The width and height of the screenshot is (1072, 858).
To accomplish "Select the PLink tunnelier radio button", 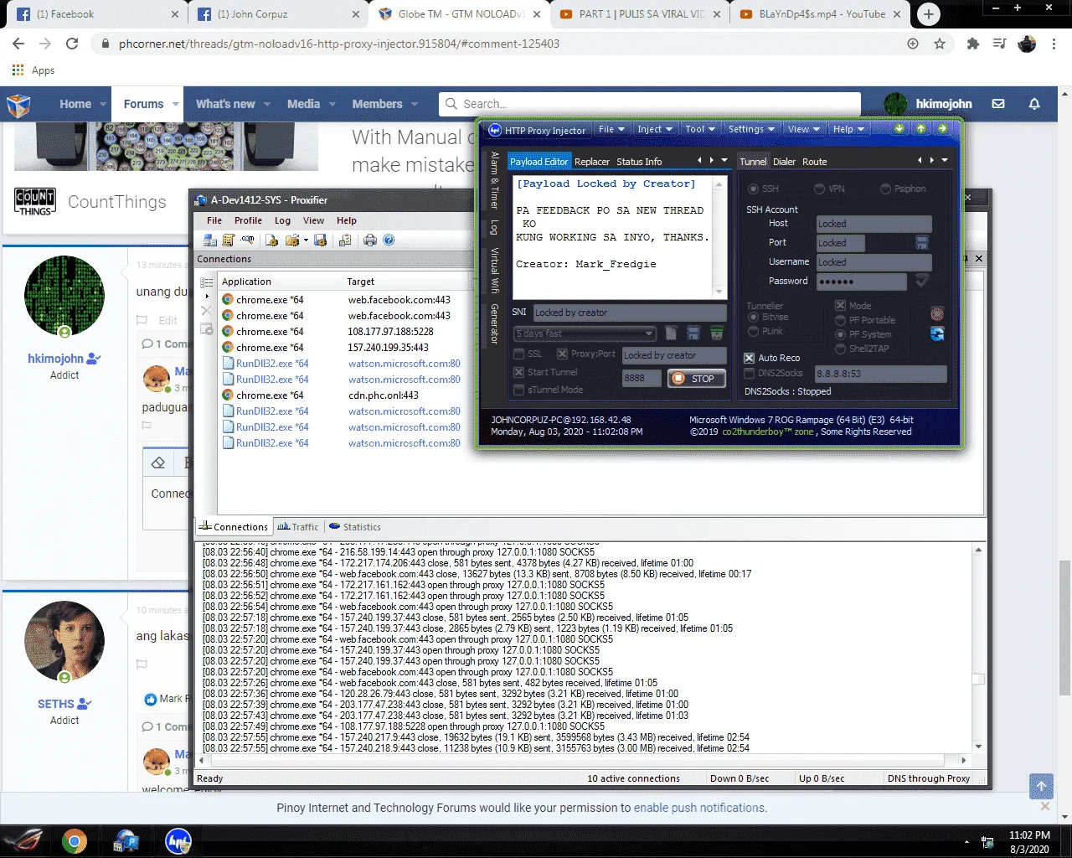I will point(754,331).
